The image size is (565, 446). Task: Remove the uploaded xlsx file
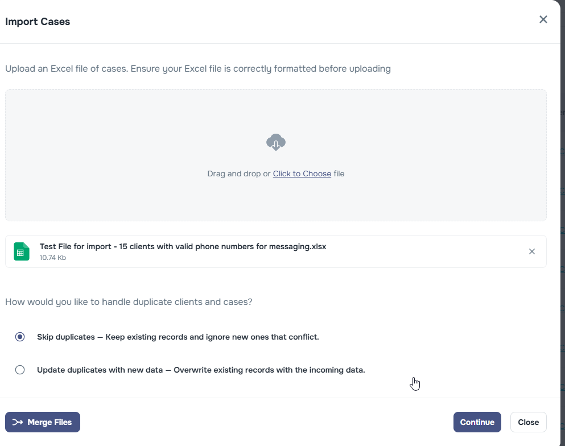(x=532, y=251)
